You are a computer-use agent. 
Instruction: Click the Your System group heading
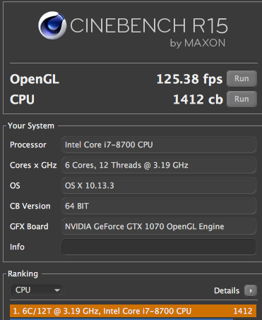[31, 125]
